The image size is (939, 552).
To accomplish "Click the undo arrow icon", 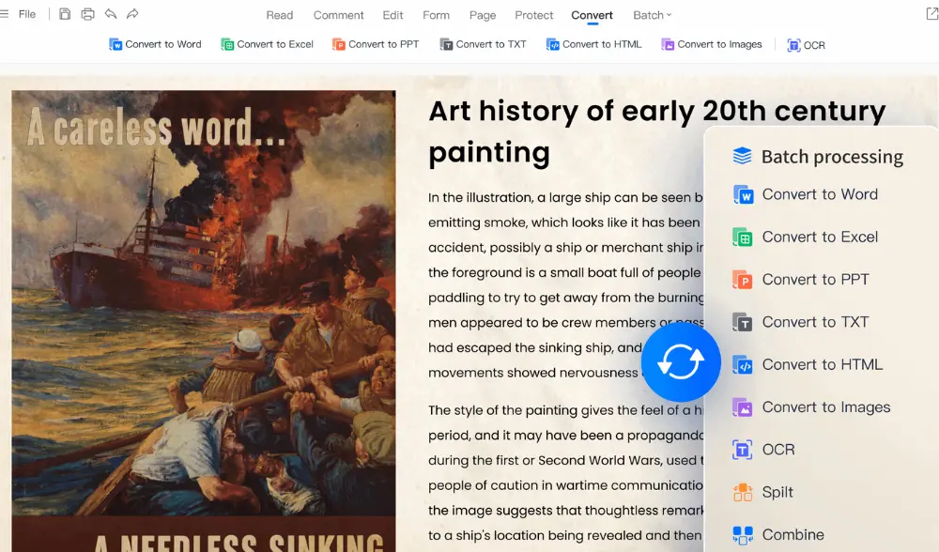I will (x=111, y=14).
